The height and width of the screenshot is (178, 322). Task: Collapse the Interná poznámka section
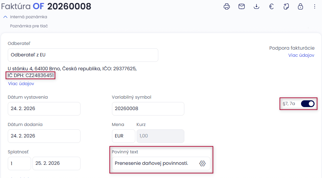click(5, 17)
